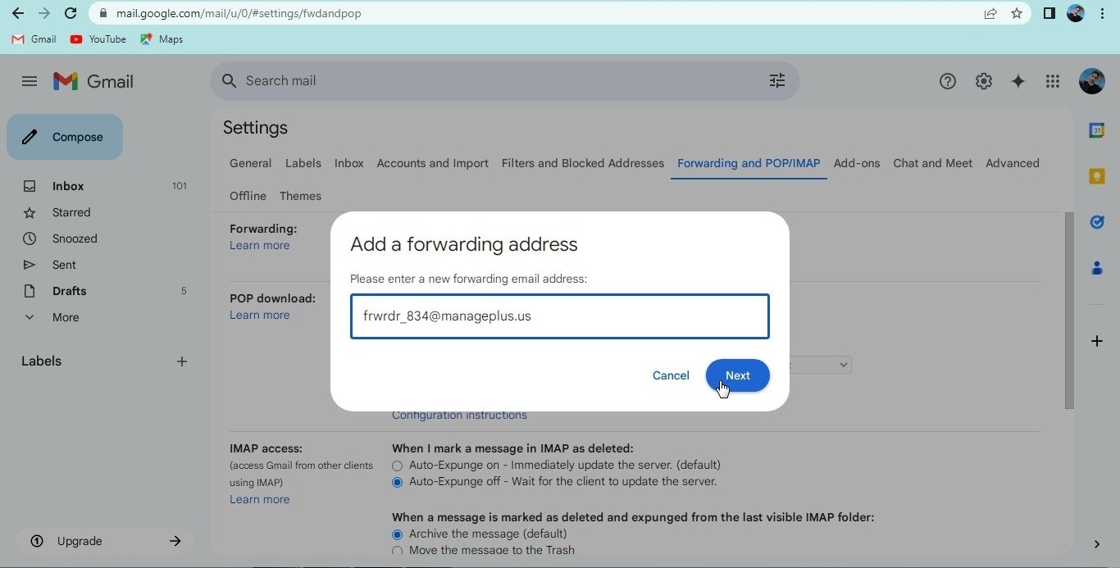Toggle the Gmail main menu hamburger
1120x568 pixels.
pos(30,81)
